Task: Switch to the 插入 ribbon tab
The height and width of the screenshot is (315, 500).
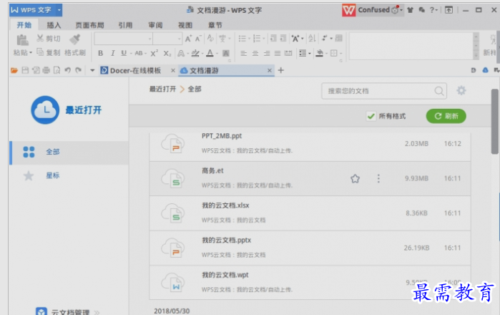Action: click(54, 25)
